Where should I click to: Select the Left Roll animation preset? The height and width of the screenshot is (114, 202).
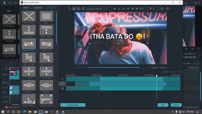tap(29, 85)
